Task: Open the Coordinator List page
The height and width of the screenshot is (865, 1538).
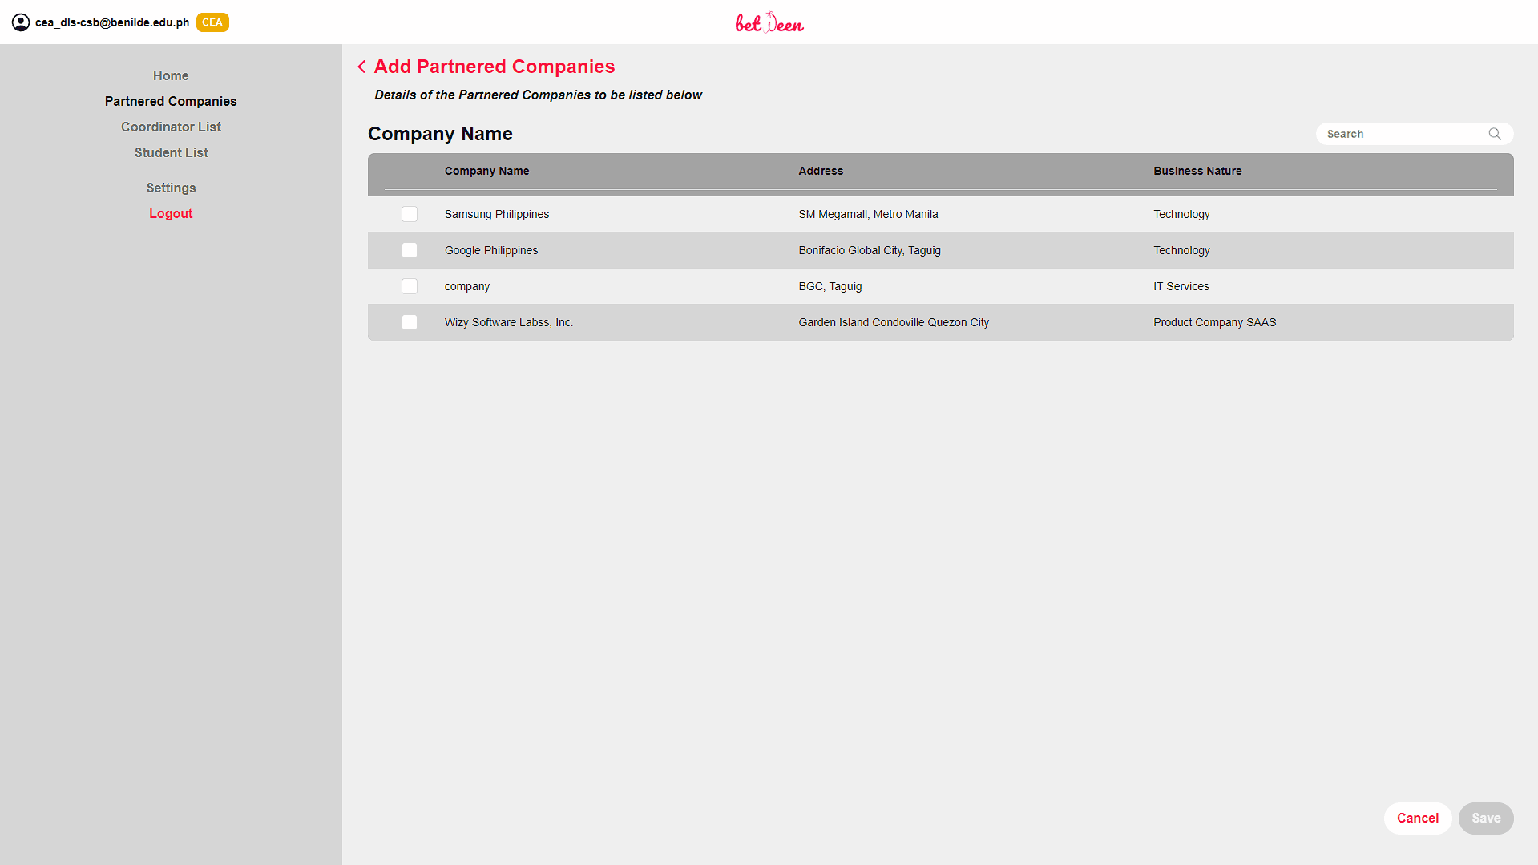Action: (171, 127)
